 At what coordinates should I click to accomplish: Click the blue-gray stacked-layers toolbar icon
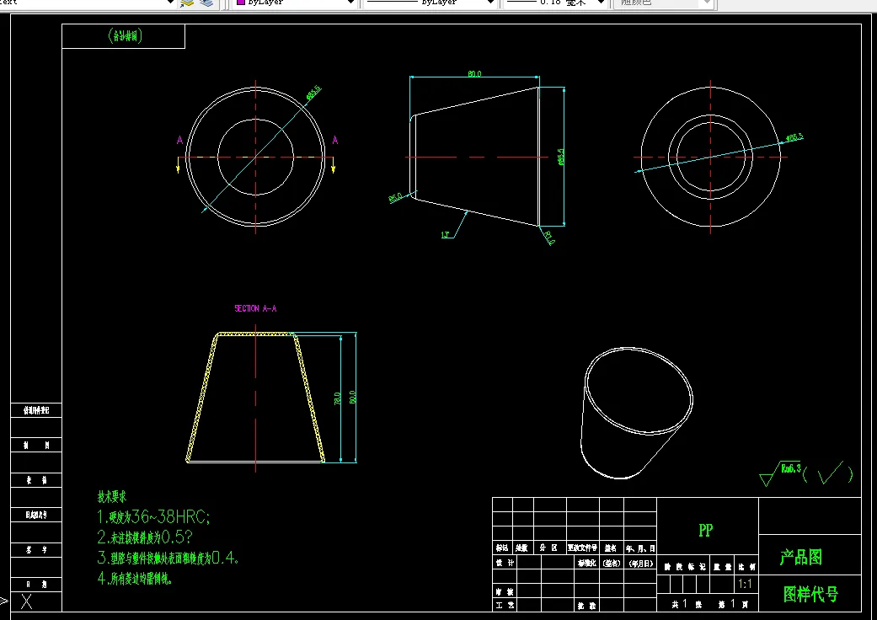pos(207,3)
